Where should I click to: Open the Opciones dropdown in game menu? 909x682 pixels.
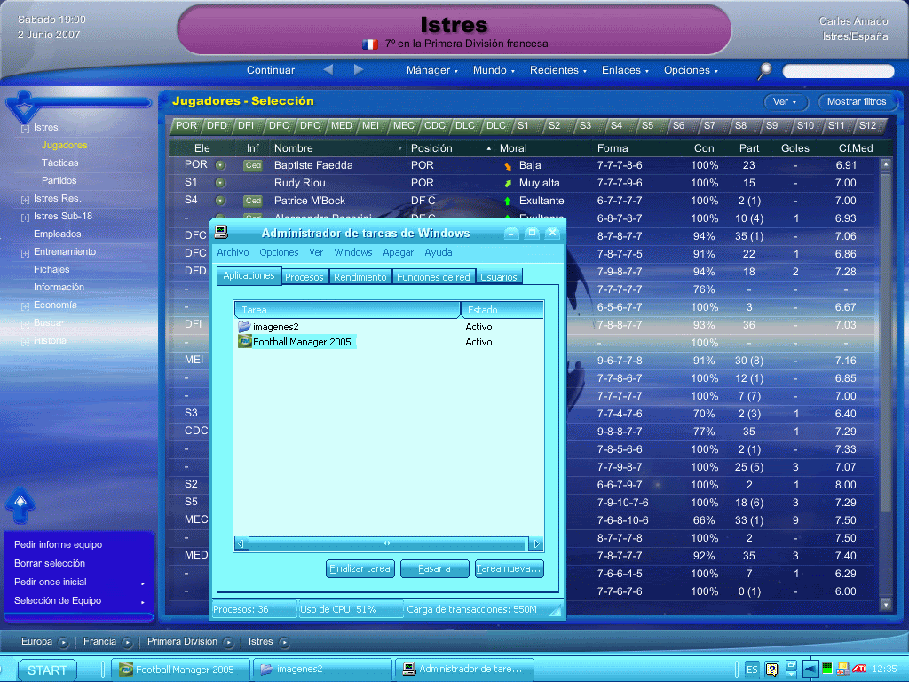(x=691, y=70)
